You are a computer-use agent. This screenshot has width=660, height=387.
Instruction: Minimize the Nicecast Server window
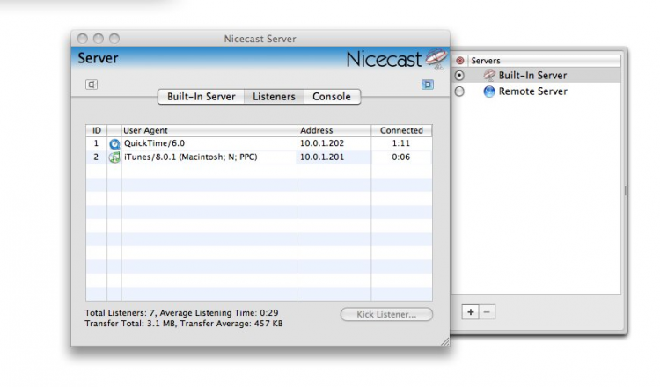coord(99,39)
